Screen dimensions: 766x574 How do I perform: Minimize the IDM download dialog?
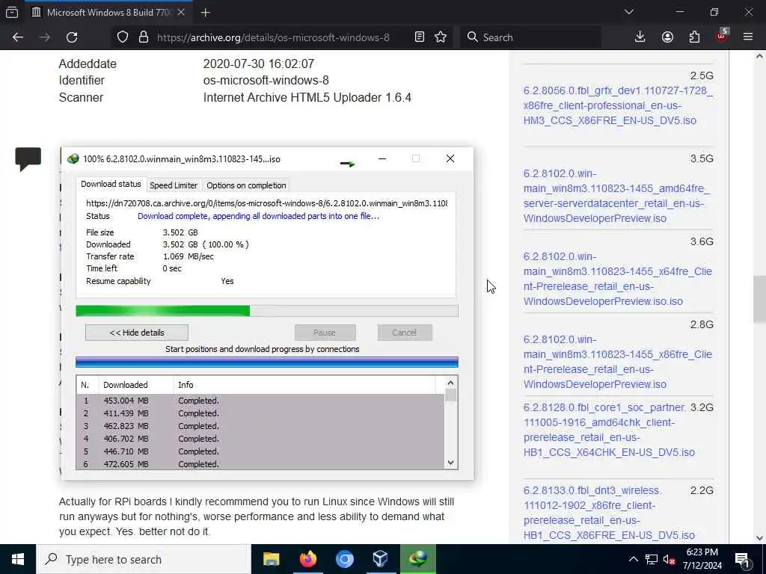click(382, 158)
